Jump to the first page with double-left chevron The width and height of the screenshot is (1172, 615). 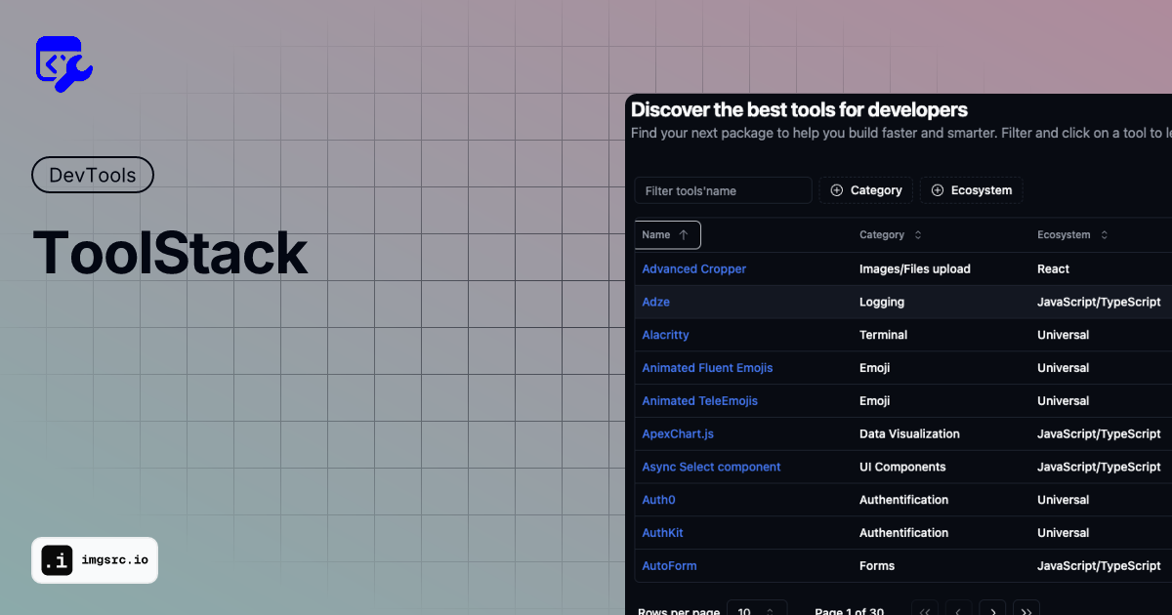(925, 610)
